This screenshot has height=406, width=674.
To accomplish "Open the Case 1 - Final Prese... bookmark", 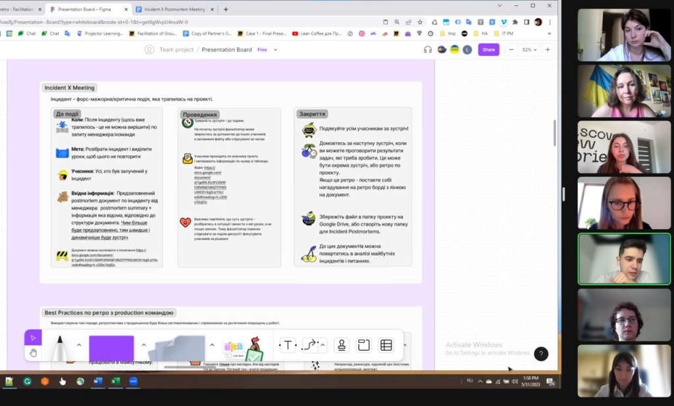I will 262,34.
